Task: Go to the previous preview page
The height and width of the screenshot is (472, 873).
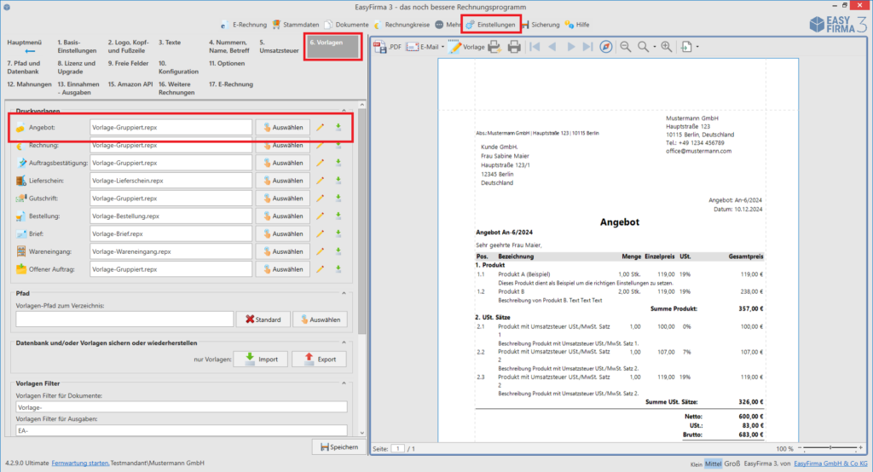Action: tap(552, 47)
